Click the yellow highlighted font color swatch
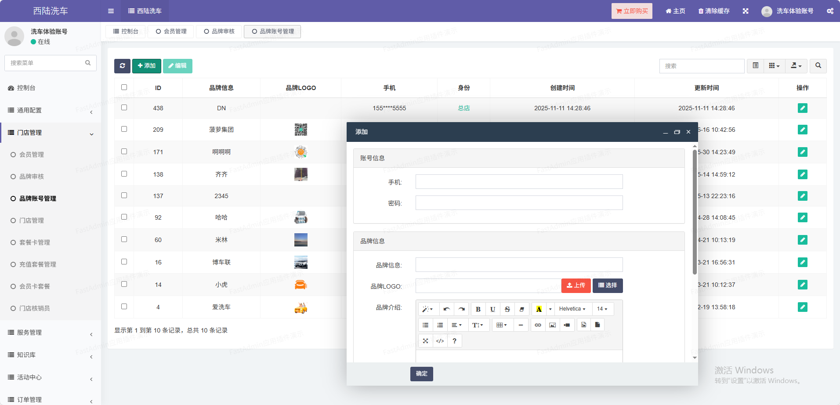Viewport: 840px width, 405px height. point(539,309)
